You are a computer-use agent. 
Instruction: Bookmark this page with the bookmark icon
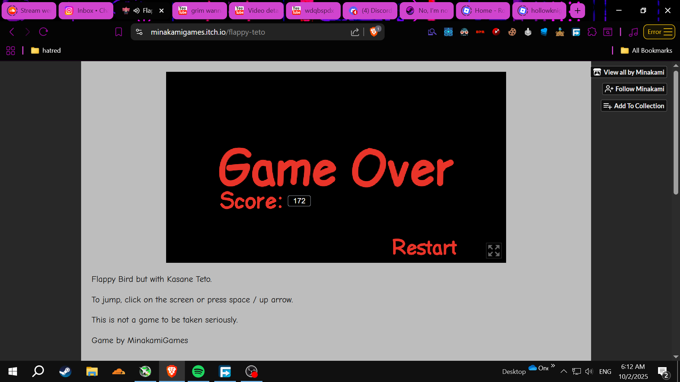click(119, 32)
